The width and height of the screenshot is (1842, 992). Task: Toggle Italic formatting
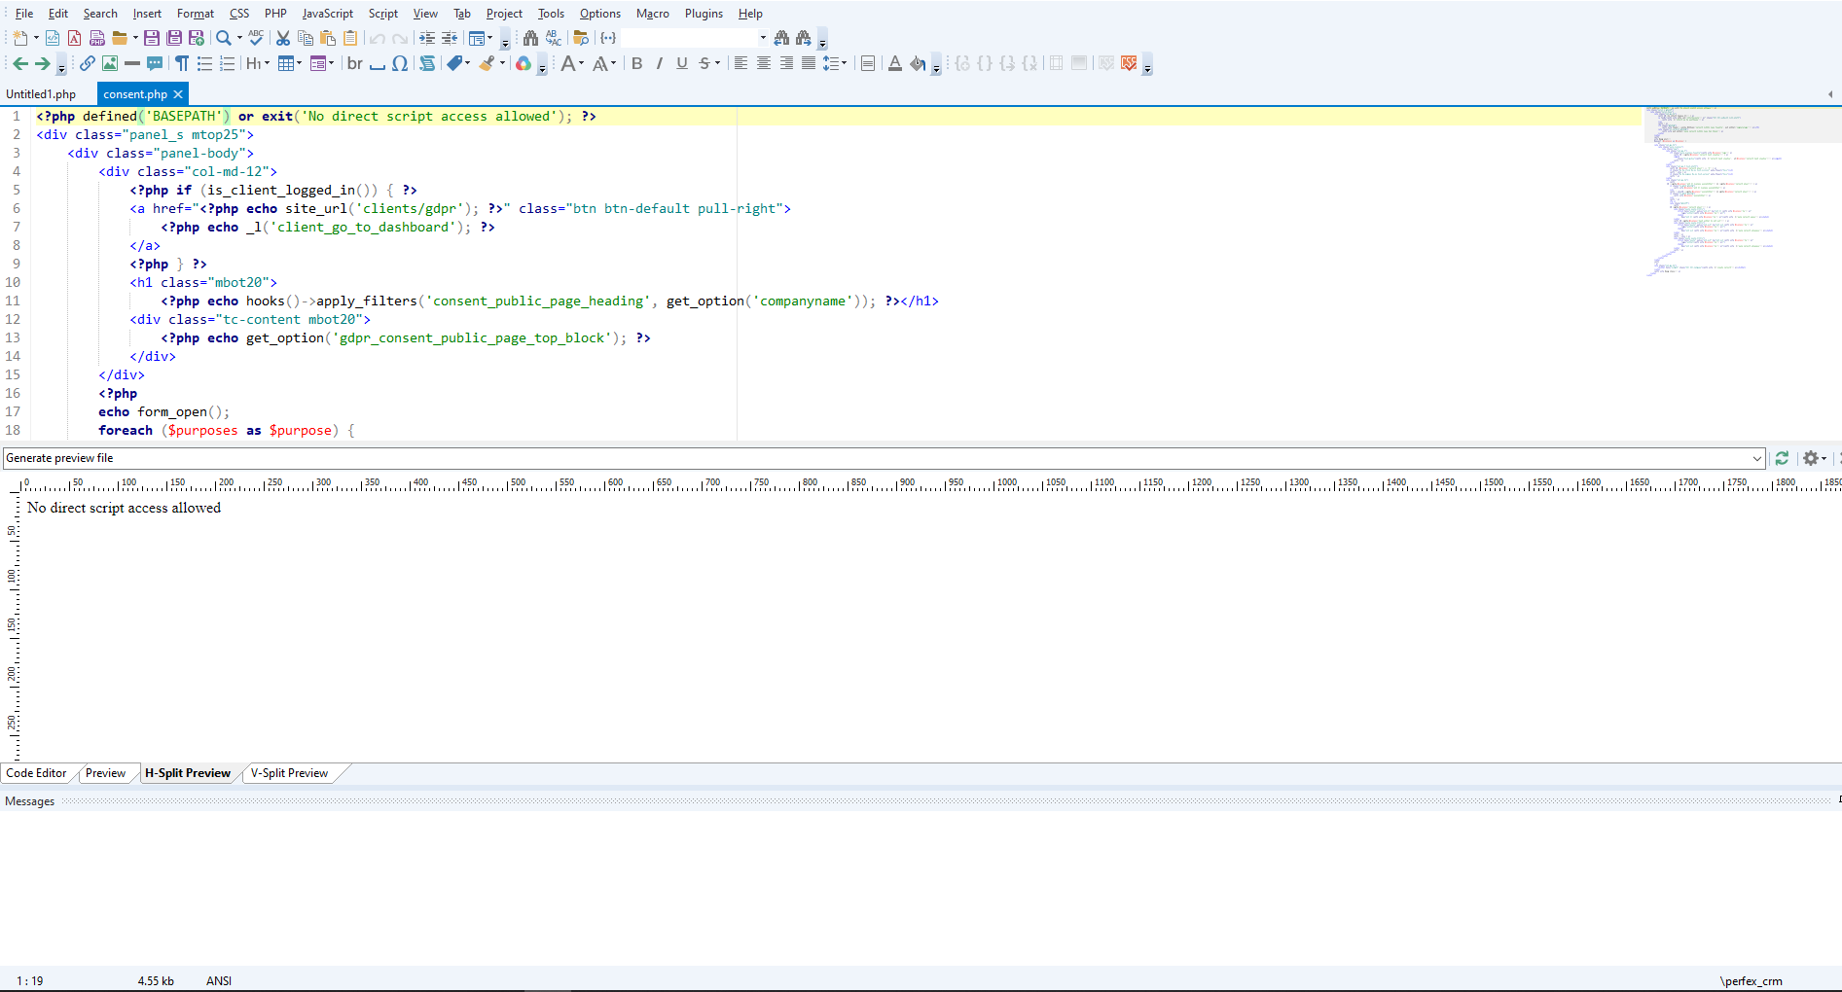660,64
